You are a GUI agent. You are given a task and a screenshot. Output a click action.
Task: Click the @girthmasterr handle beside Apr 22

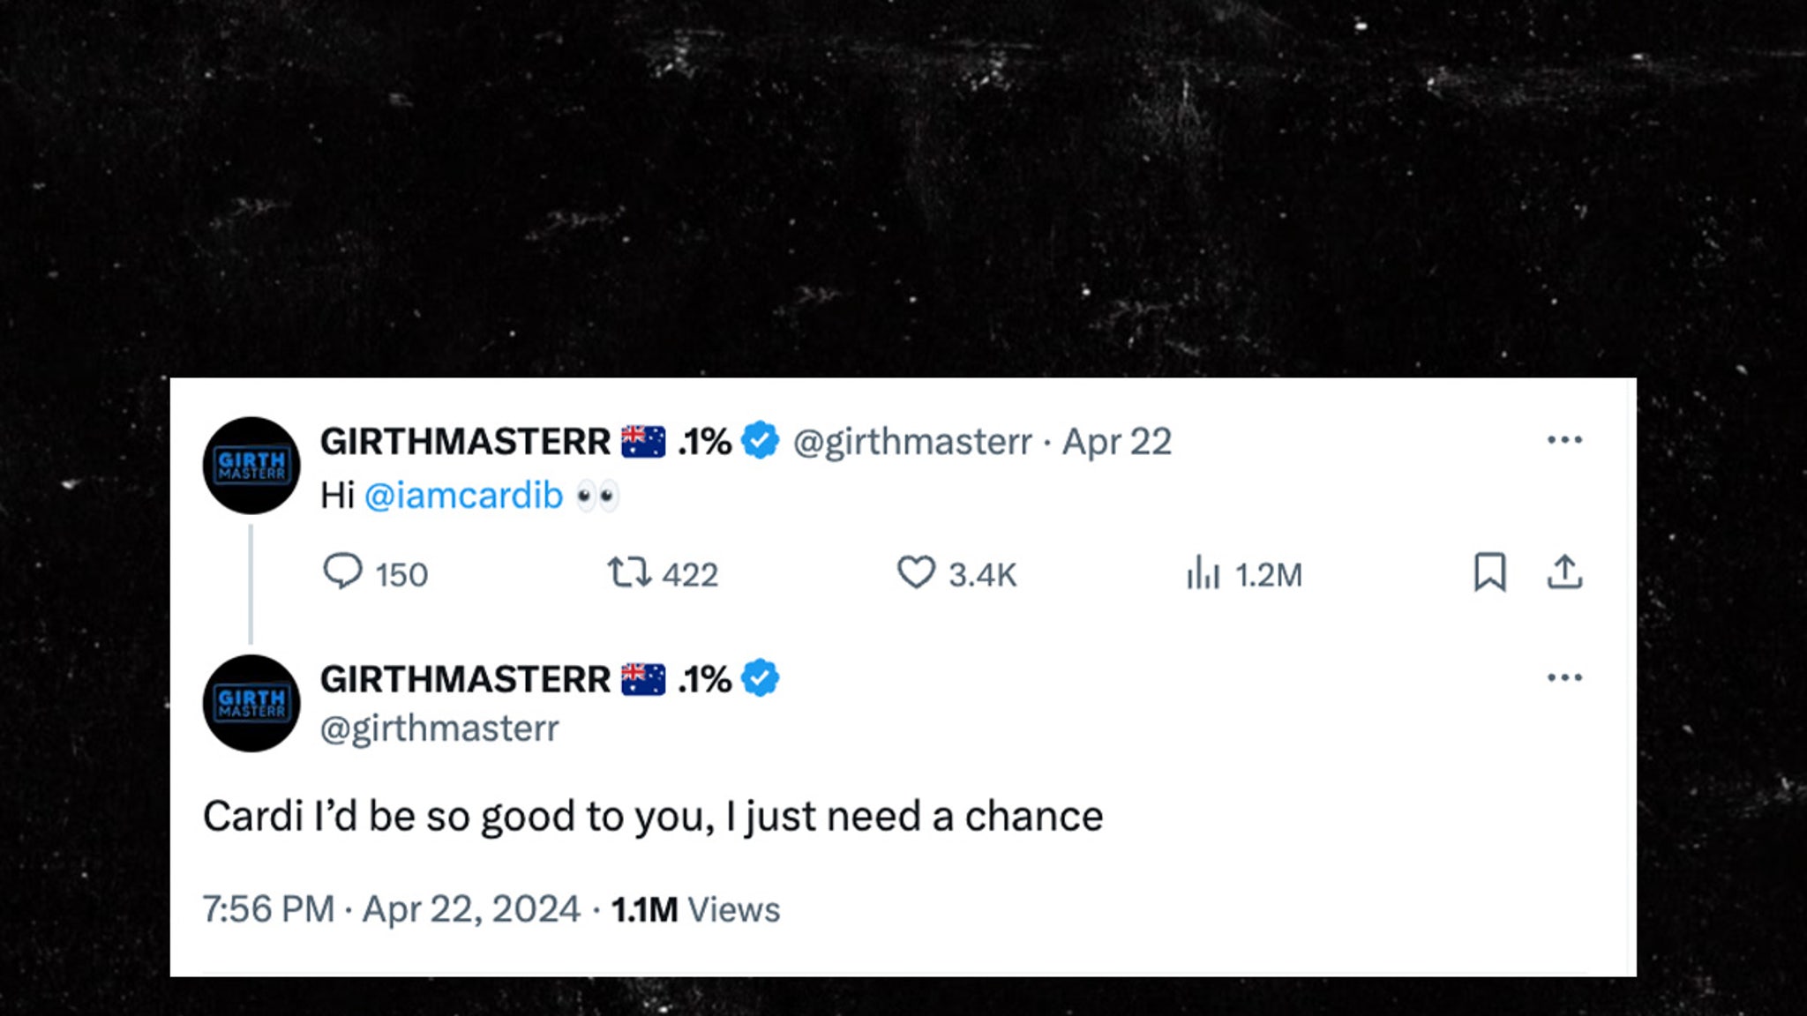[x=912, y=442]
